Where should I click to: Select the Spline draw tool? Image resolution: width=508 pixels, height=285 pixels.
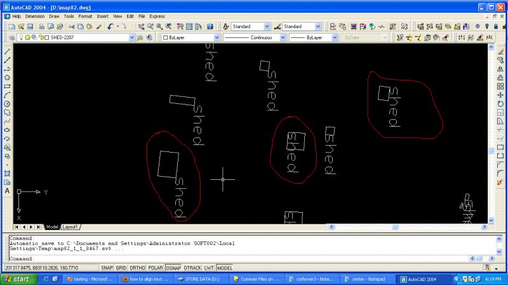point(7,121)
